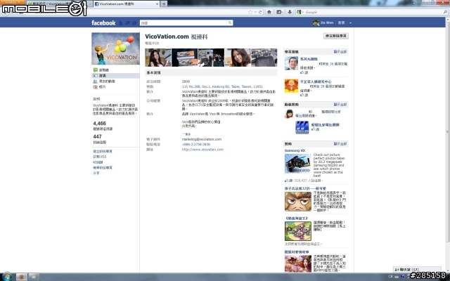Click show all link in first right panel
Image resolution: width=450 pixels, height=281 pixels.
coord(340,52)
